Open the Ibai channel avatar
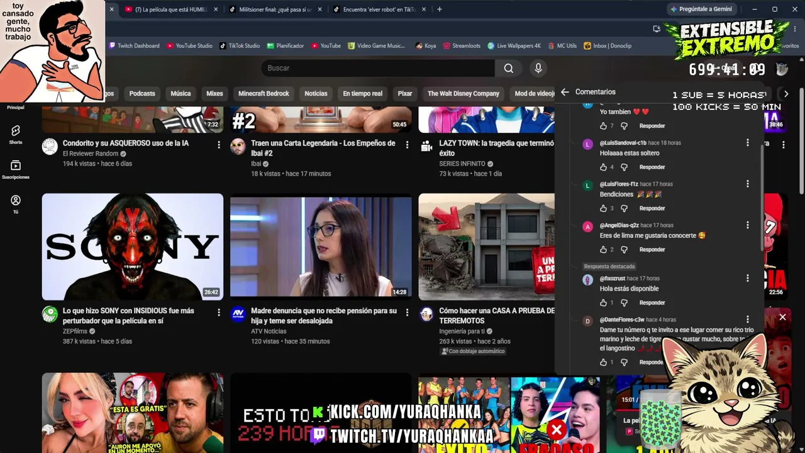Screen dimensions: 805x453 (x=238, y=147)
